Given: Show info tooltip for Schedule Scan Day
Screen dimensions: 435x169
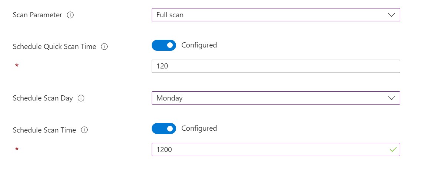Looking at the screenshot, I should (x=81, y=98).
